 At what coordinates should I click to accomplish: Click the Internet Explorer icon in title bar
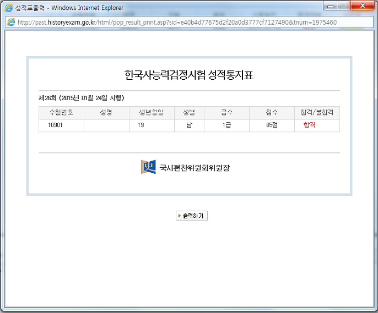[9, 8]
